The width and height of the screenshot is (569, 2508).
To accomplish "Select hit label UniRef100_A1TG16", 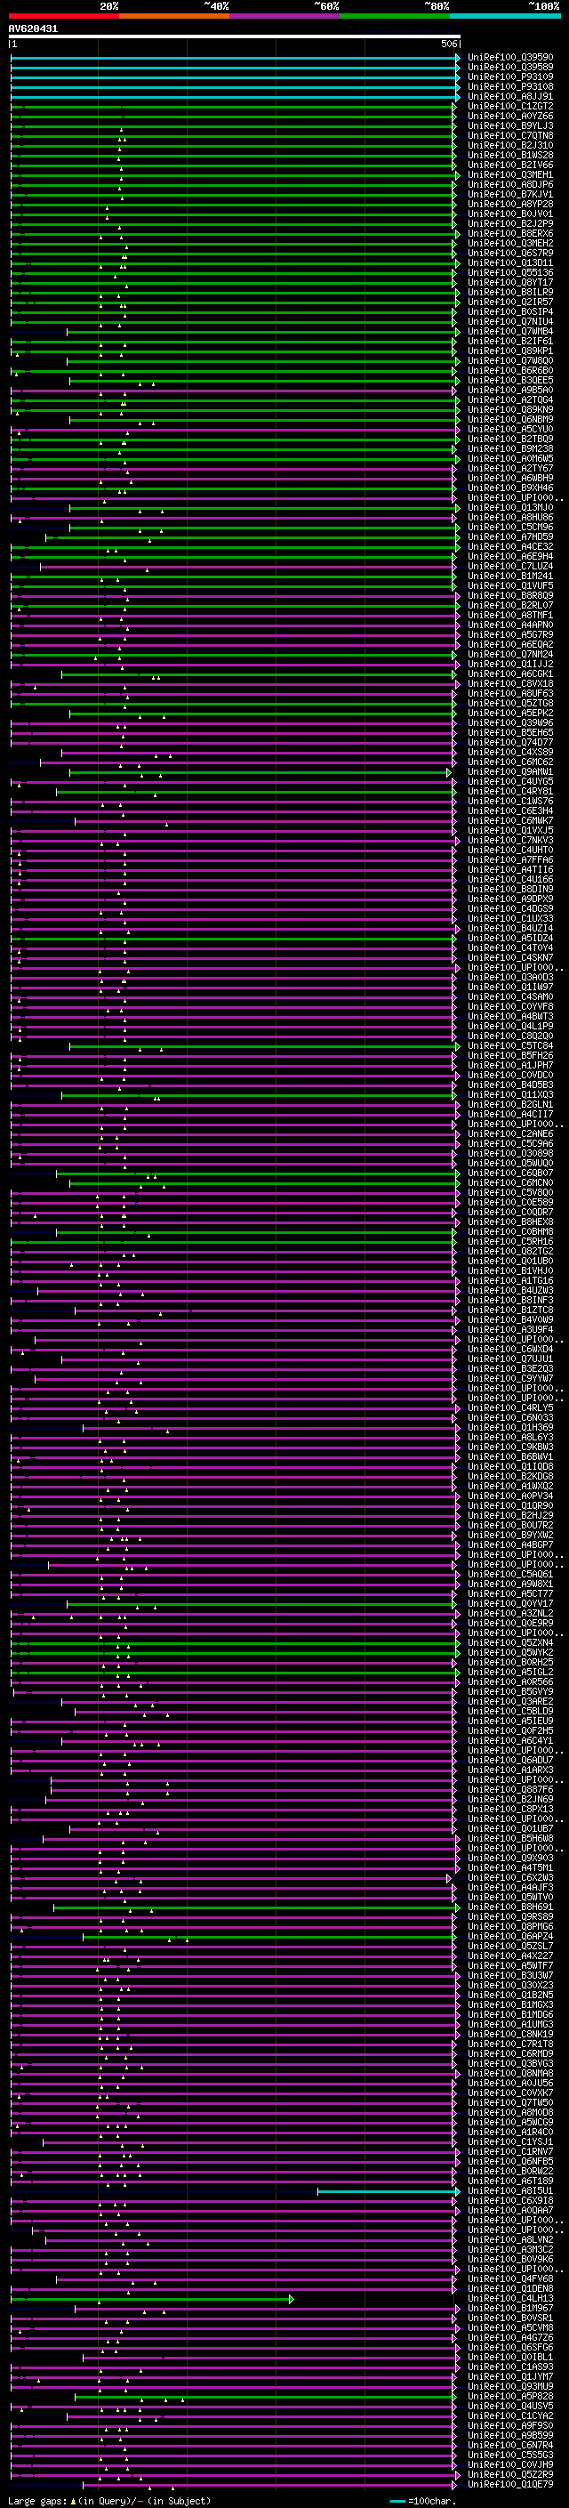I will click(510, 1280).
